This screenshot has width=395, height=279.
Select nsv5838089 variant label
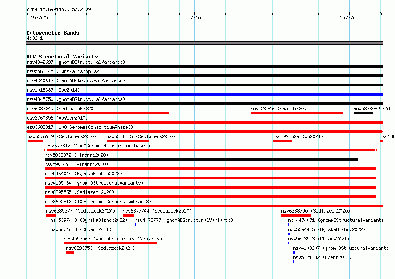point(374,108)
